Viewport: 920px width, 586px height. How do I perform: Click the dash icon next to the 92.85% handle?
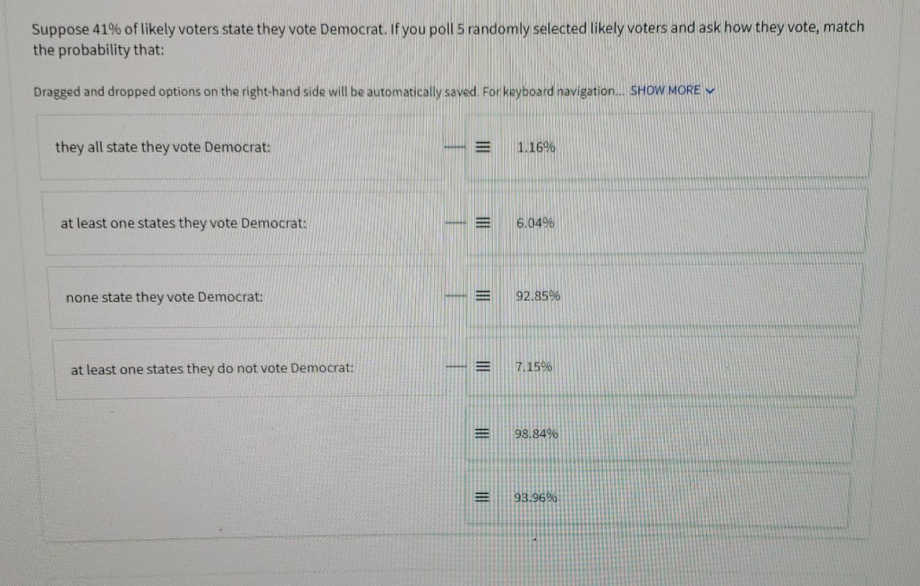[455, 296]
